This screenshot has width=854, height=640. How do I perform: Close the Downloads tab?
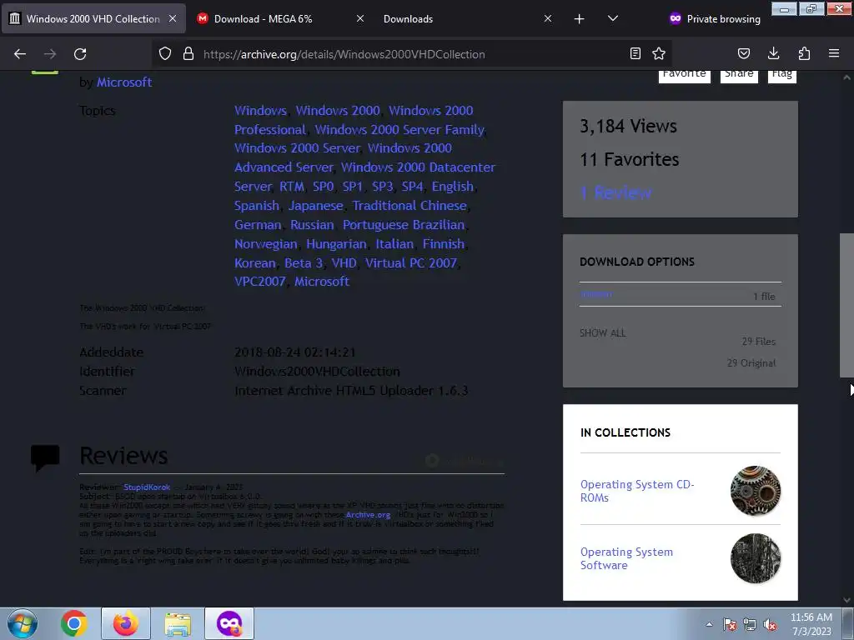pos(548,18)
